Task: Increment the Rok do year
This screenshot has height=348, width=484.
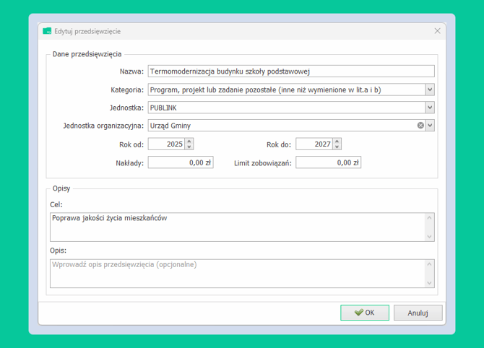Action: tap(337, 142)
